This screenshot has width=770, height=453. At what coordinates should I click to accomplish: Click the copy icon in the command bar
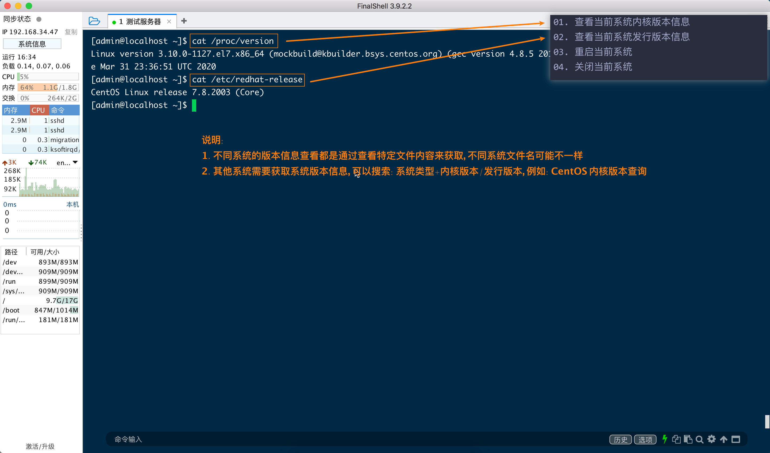[676, 439]
